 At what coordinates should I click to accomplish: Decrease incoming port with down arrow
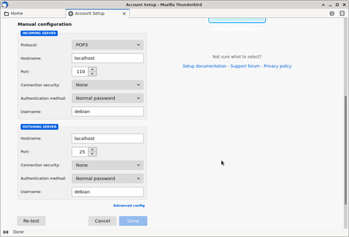point(93,74)
